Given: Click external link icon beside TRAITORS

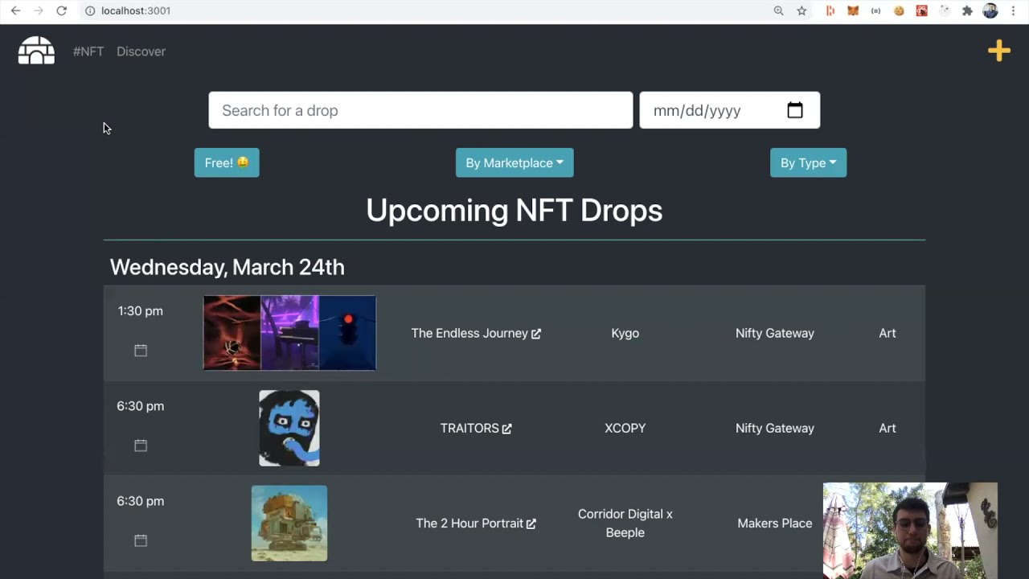Looking at the screenshot, I should pyautogui.click(x=506, y=429).
